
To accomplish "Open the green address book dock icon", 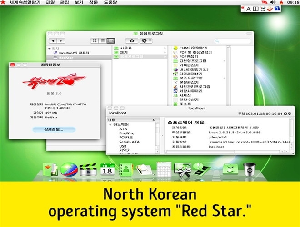I will click(x=125, y=170).
